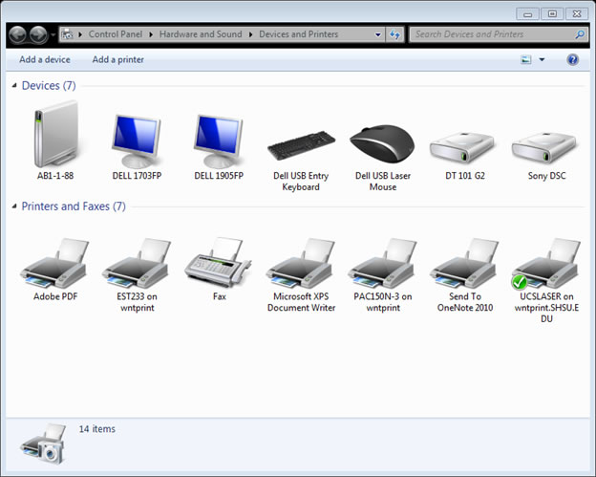Click the Control Panel breadcrumb
Image resolution: width=596 pixels, height=477 pixels.
tap(116, 34)
